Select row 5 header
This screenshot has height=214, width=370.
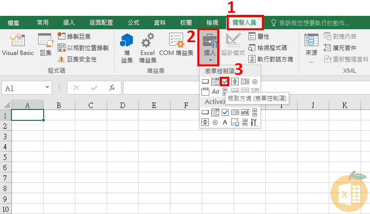tap(5, 157)
